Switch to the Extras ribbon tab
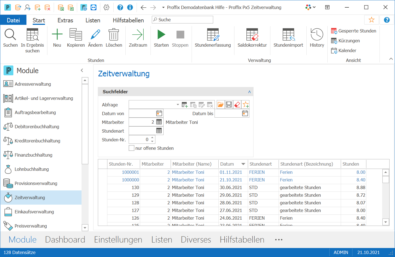Screen dimensions: 395x257 coord(65,20)
